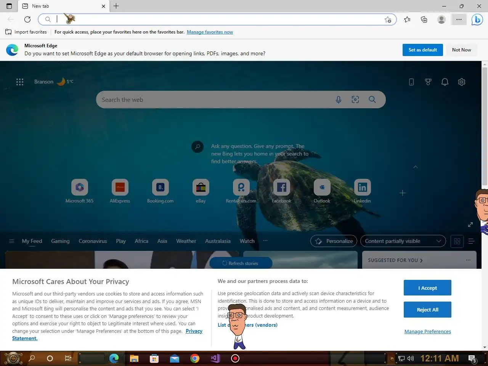Image resolution: width=488 pixels, height=366 pixels.
Task: Click the volume icon in system tray
Action: pyautogui.click(x=411, y=358)
